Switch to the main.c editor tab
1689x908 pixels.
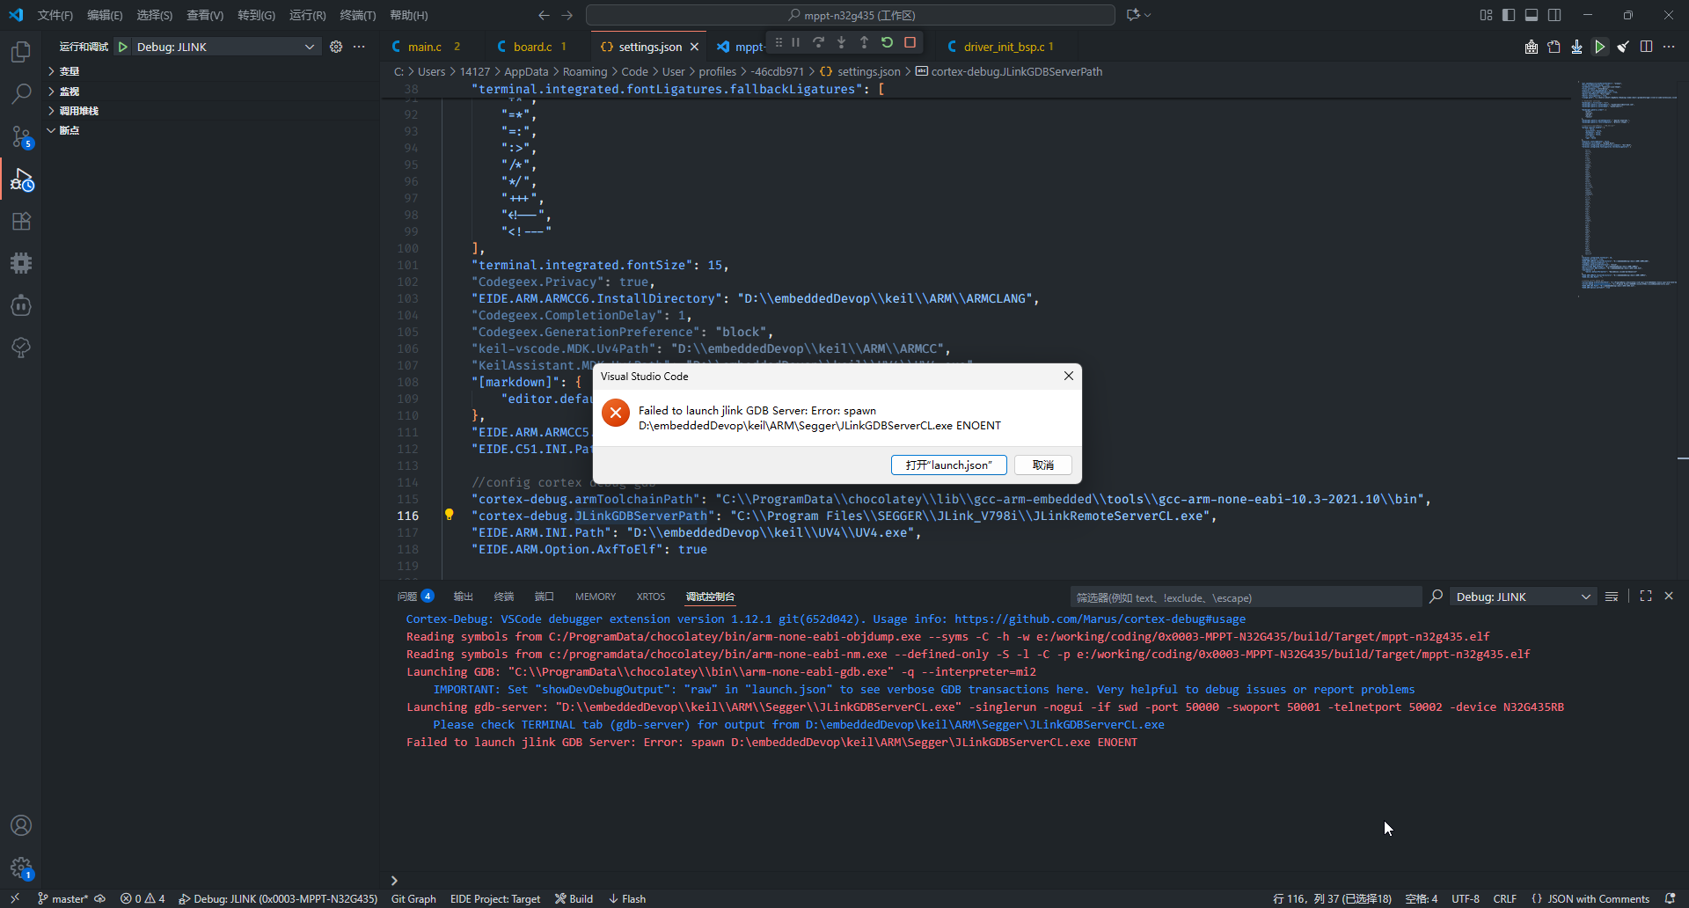click(x=425, y=47)
